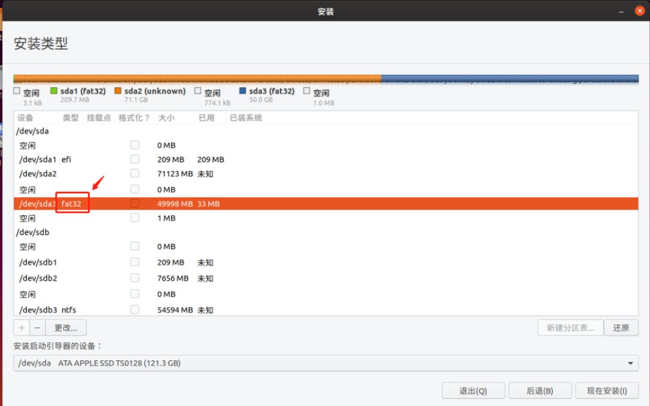Toggle the format checkbox for /dev/sda1 efi
The width and height of the screenshot is (650, 406).
tap(135, 159)
